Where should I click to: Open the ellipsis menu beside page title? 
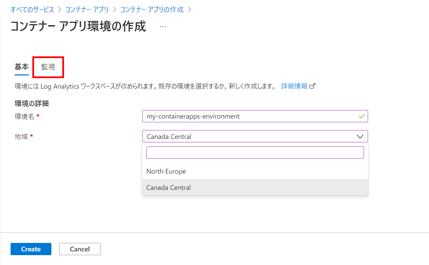click(163, 26)
